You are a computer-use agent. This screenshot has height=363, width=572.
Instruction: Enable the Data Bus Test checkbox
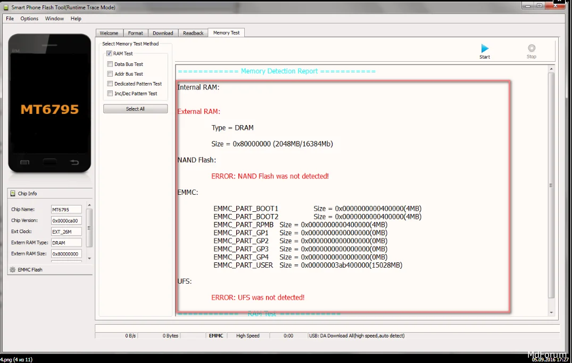click(110, 64)
